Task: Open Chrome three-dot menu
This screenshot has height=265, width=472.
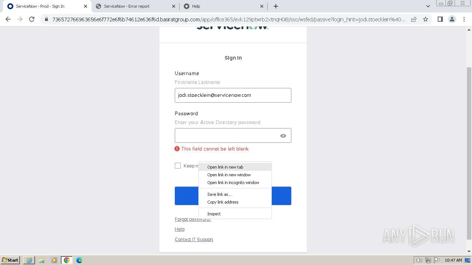Action: (x=464, y=19)
